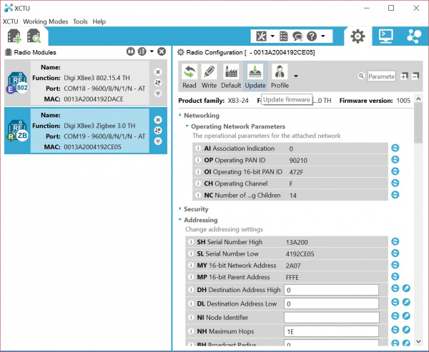The height and width of the screenshot is (352, 429).
Task: Collapse the Addressing section
Action: (180, 219)
